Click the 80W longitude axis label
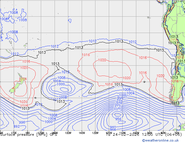 coord(163,133)
